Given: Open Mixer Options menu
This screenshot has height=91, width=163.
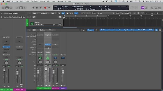Looking at the screenshot, I should [x=43, y=30].
